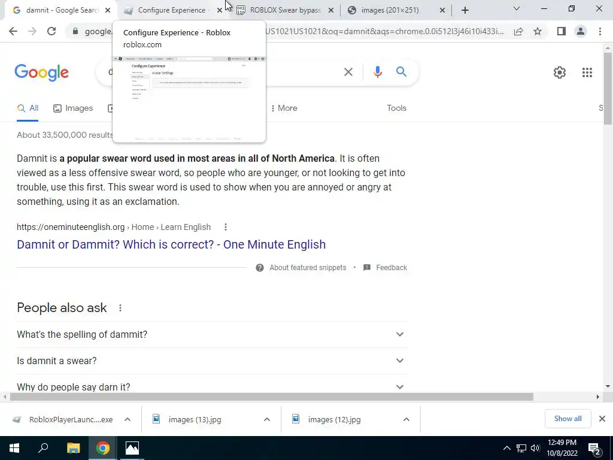Click the Google logo
This screenshot has width=613, height=460.
click(x=41, y=72)
